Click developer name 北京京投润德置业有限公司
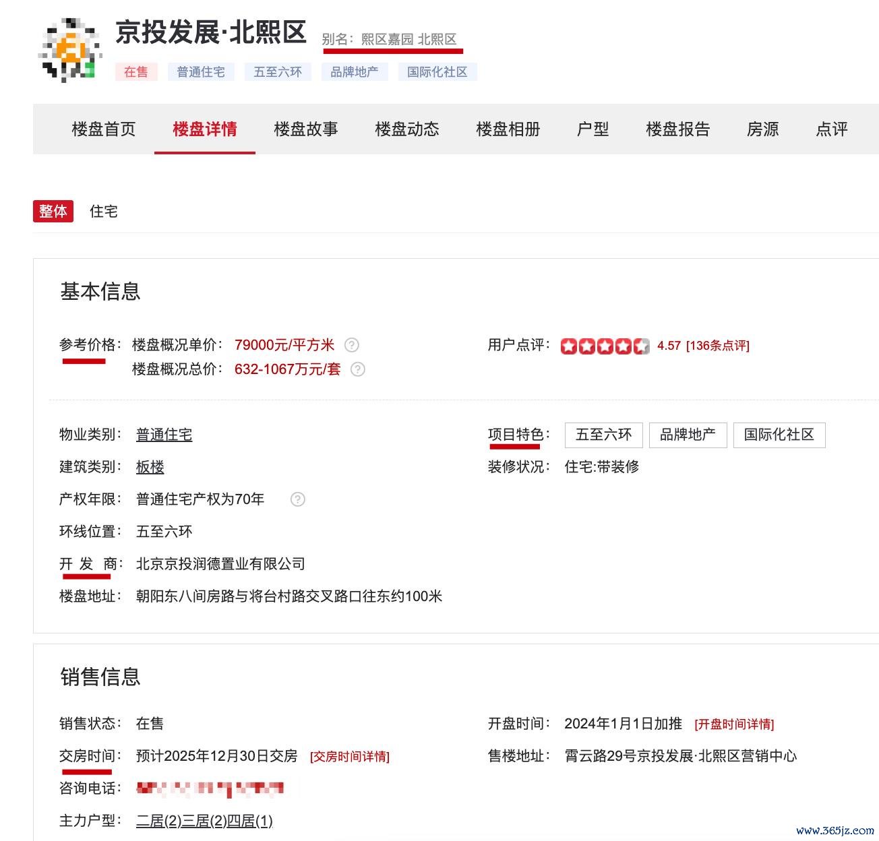This screenshot has width=879, height=841. click(220, 564)
